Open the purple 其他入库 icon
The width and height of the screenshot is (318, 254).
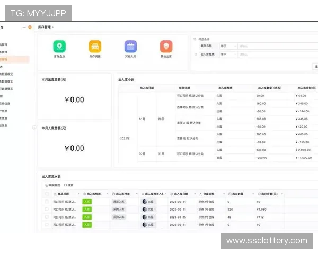point(130,46)
